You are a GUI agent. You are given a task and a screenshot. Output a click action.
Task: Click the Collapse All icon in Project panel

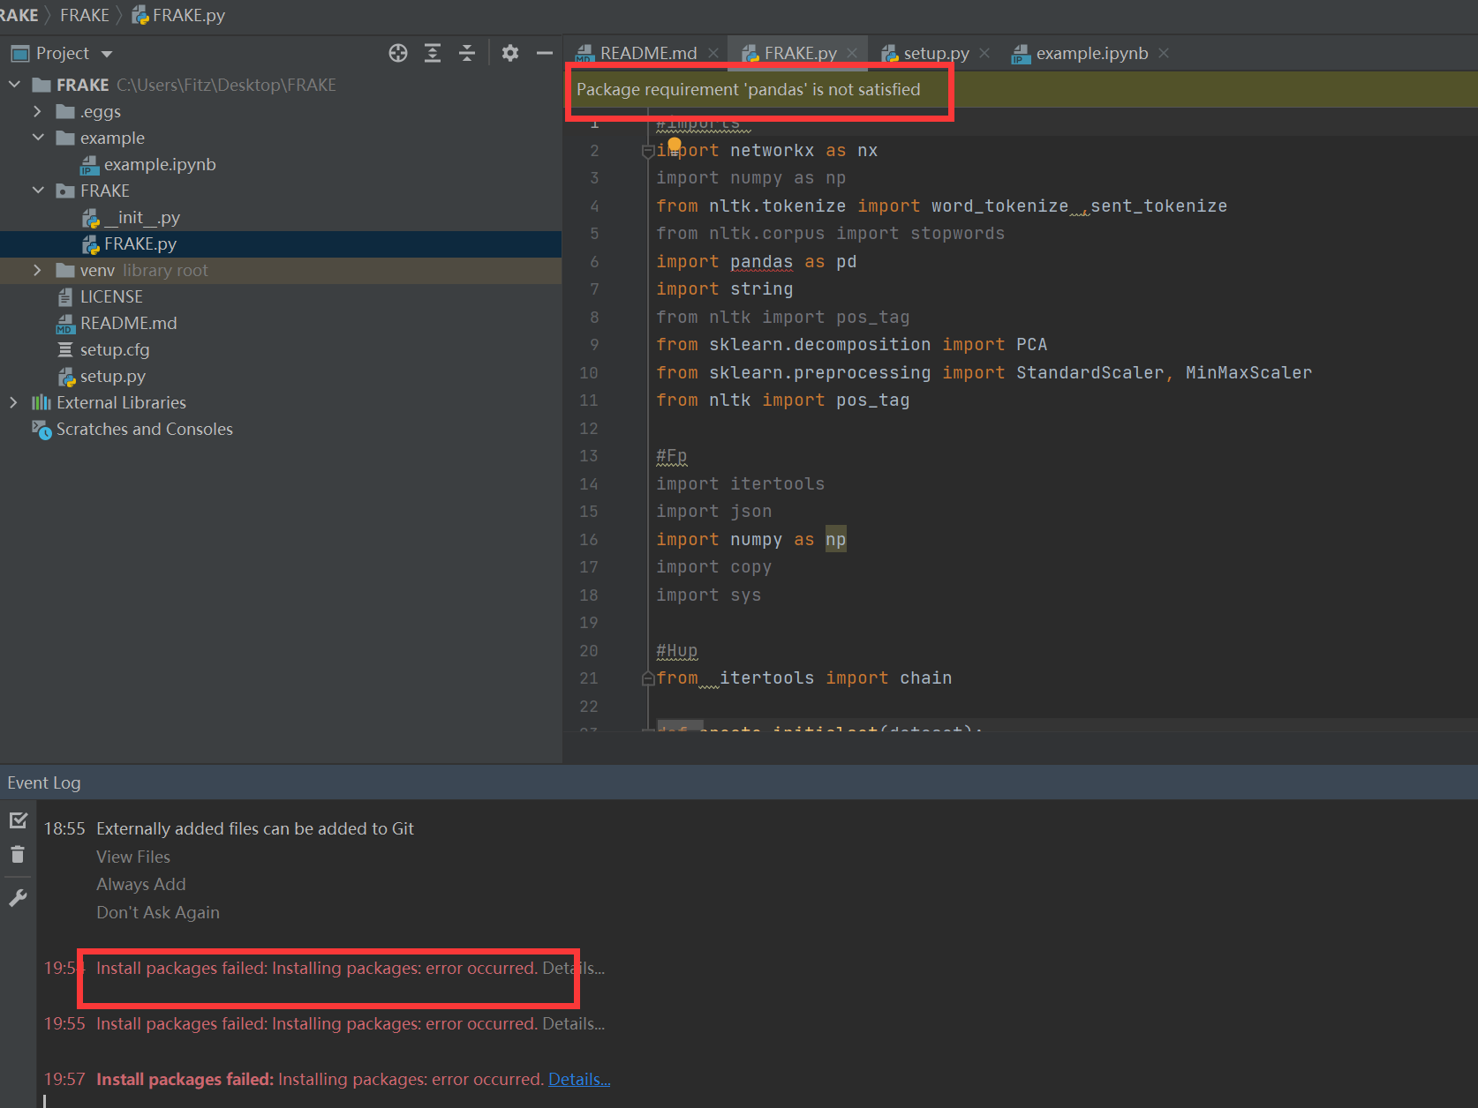467,53
